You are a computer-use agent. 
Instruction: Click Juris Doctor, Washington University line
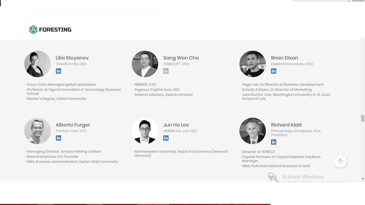(286, 97)
